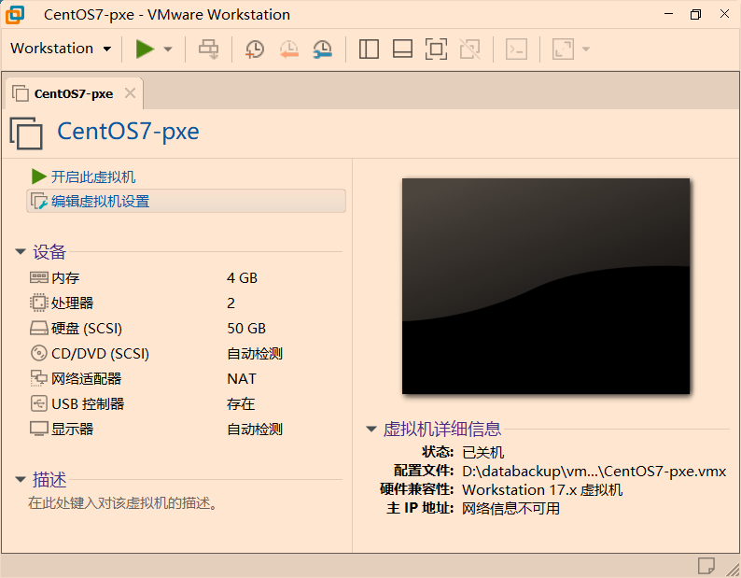
Task: Click revert to snapshot toolbar icon
Action: point(288,49)
